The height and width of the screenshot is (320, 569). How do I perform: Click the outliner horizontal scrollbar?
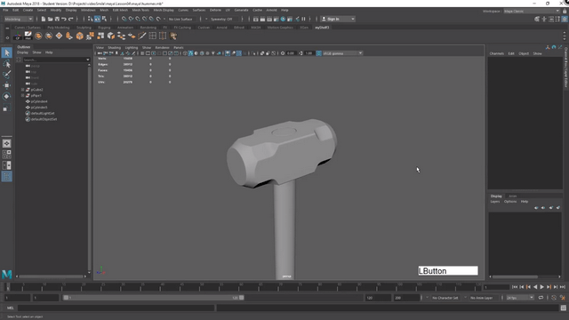[x=51, y=276]
